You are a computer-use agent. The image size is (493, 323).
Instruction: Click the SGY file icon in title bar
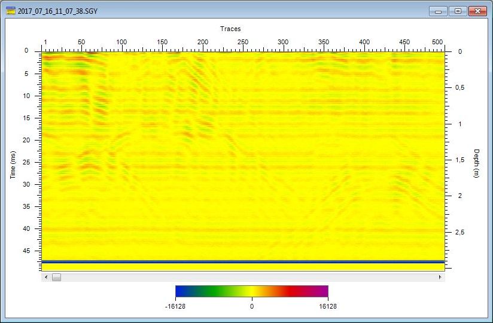click(11, 11)
